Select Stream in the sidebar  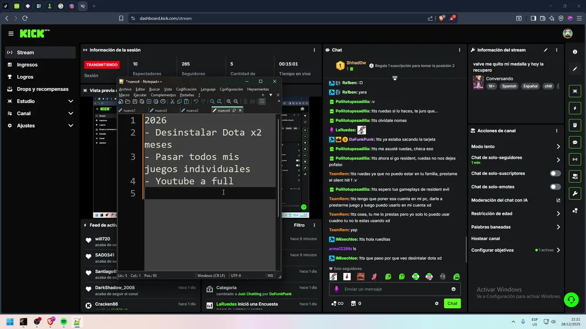[40, 53]
